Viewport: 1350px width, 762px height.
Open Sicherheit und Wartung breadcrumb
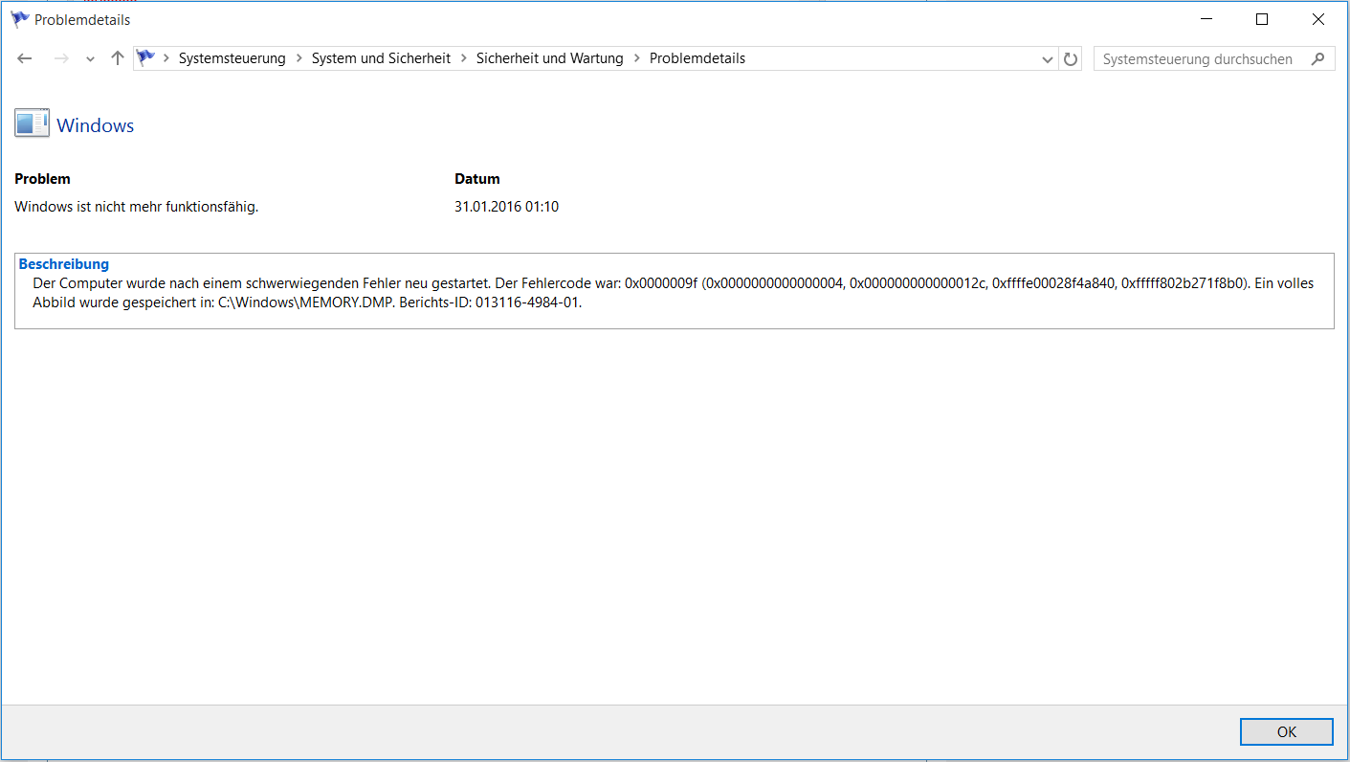point(549,58)
